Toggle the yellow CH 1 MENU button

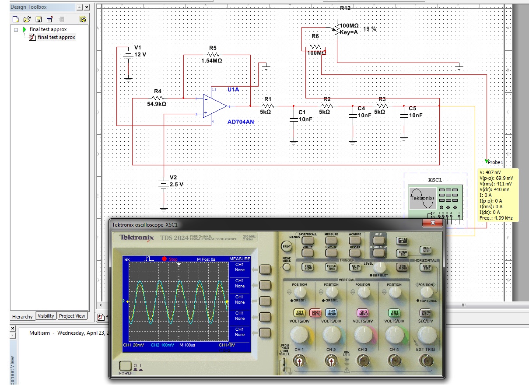(x=299, y=313)
